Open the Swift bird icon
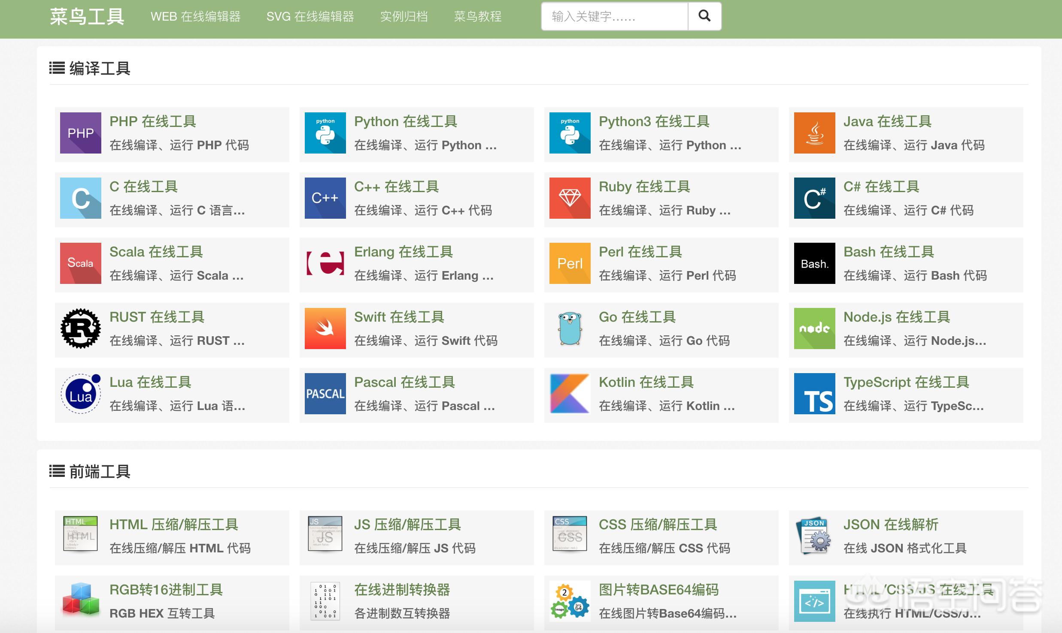 click(x=325, y=329)
